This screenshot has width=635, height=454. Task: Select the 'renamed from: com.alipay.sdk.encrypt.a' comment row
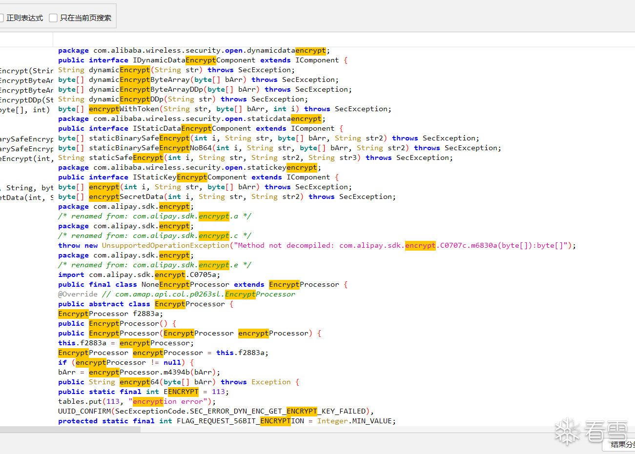155,217
